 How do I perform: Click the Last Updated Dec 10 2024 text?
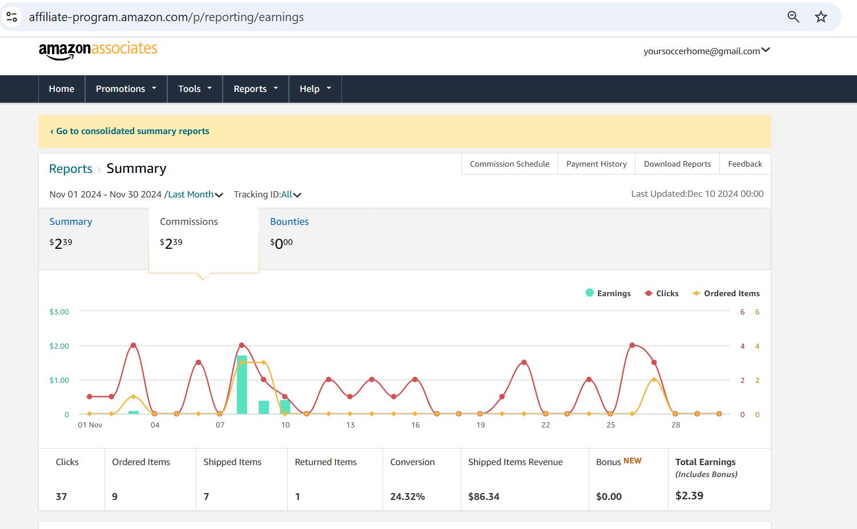click(x=697, y=194)
